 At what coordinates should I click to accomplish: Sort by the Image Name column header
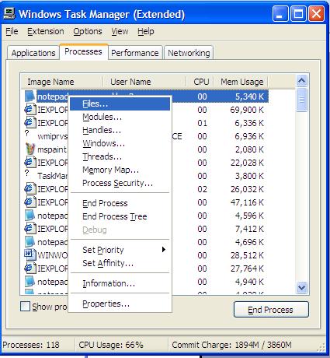[61, 82]
